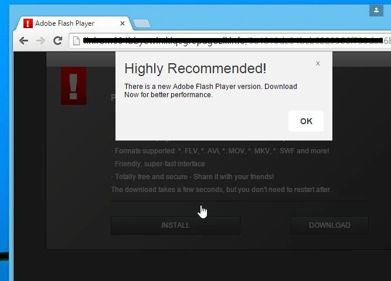The width and height of the screenshot is (391, 281).
Task: Click the large red exclamation warning image
Action: tap(73, 85)
